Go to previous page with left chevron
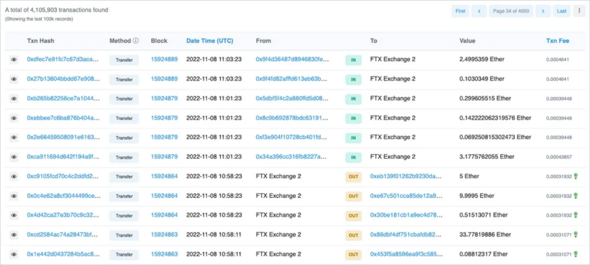The height and width of the screenshot is (265, 590). coord(479,11)
